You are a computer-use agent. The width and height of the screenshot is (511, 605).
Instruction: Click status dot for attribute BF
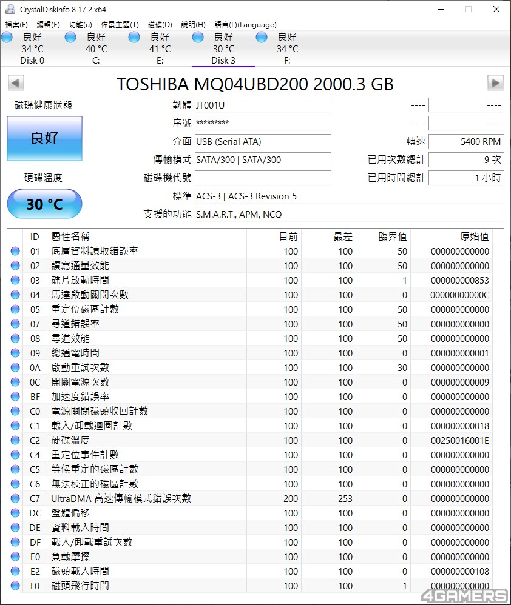[x=15, y=396]
